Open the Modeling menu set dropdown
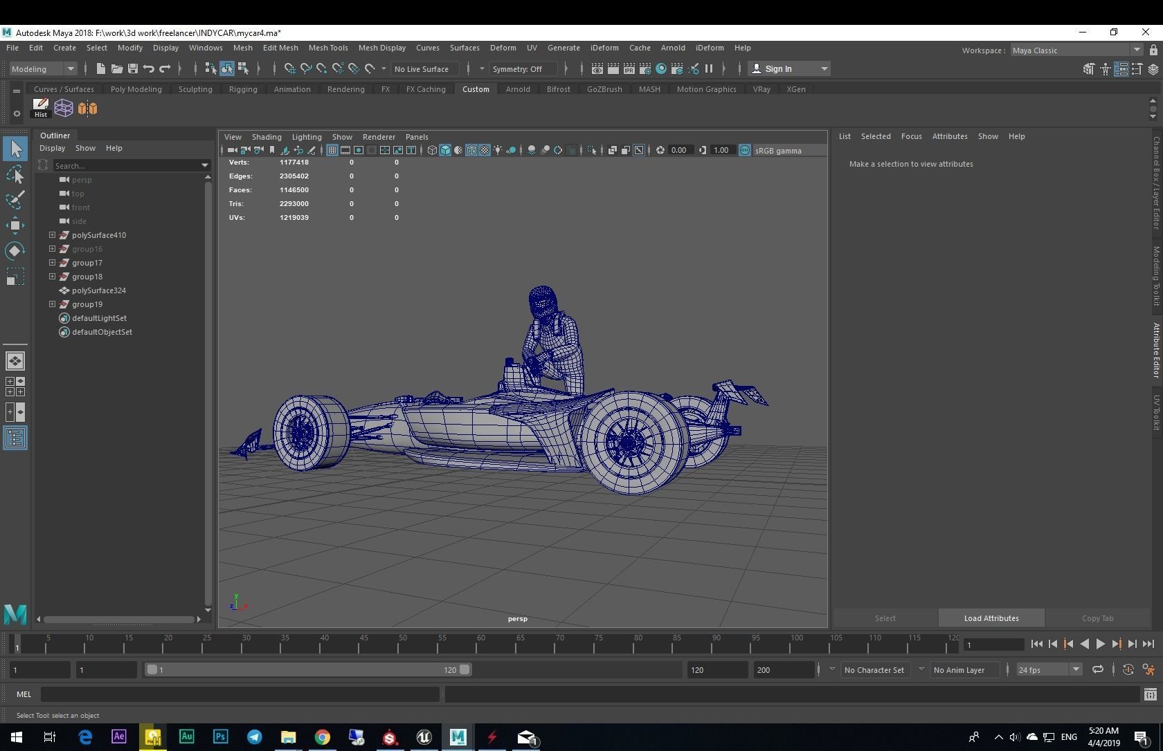The image size is (1163, 751). coord(43,68)
